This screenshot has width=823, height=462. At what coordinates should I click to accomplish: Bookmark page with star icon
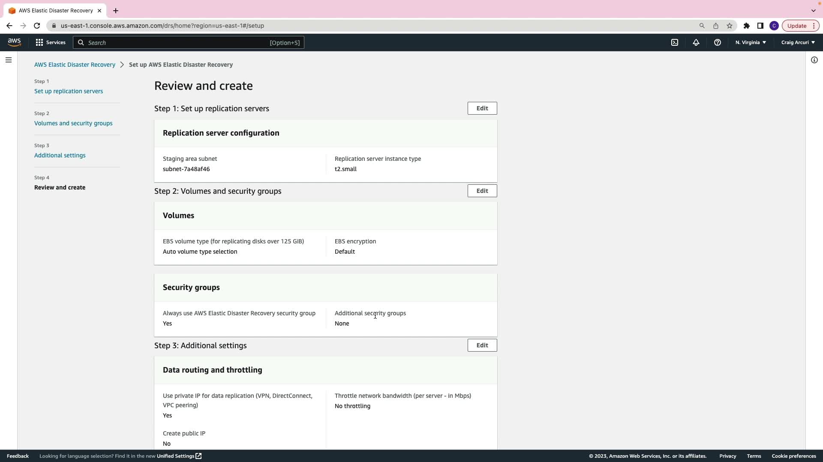click(730, 26)
